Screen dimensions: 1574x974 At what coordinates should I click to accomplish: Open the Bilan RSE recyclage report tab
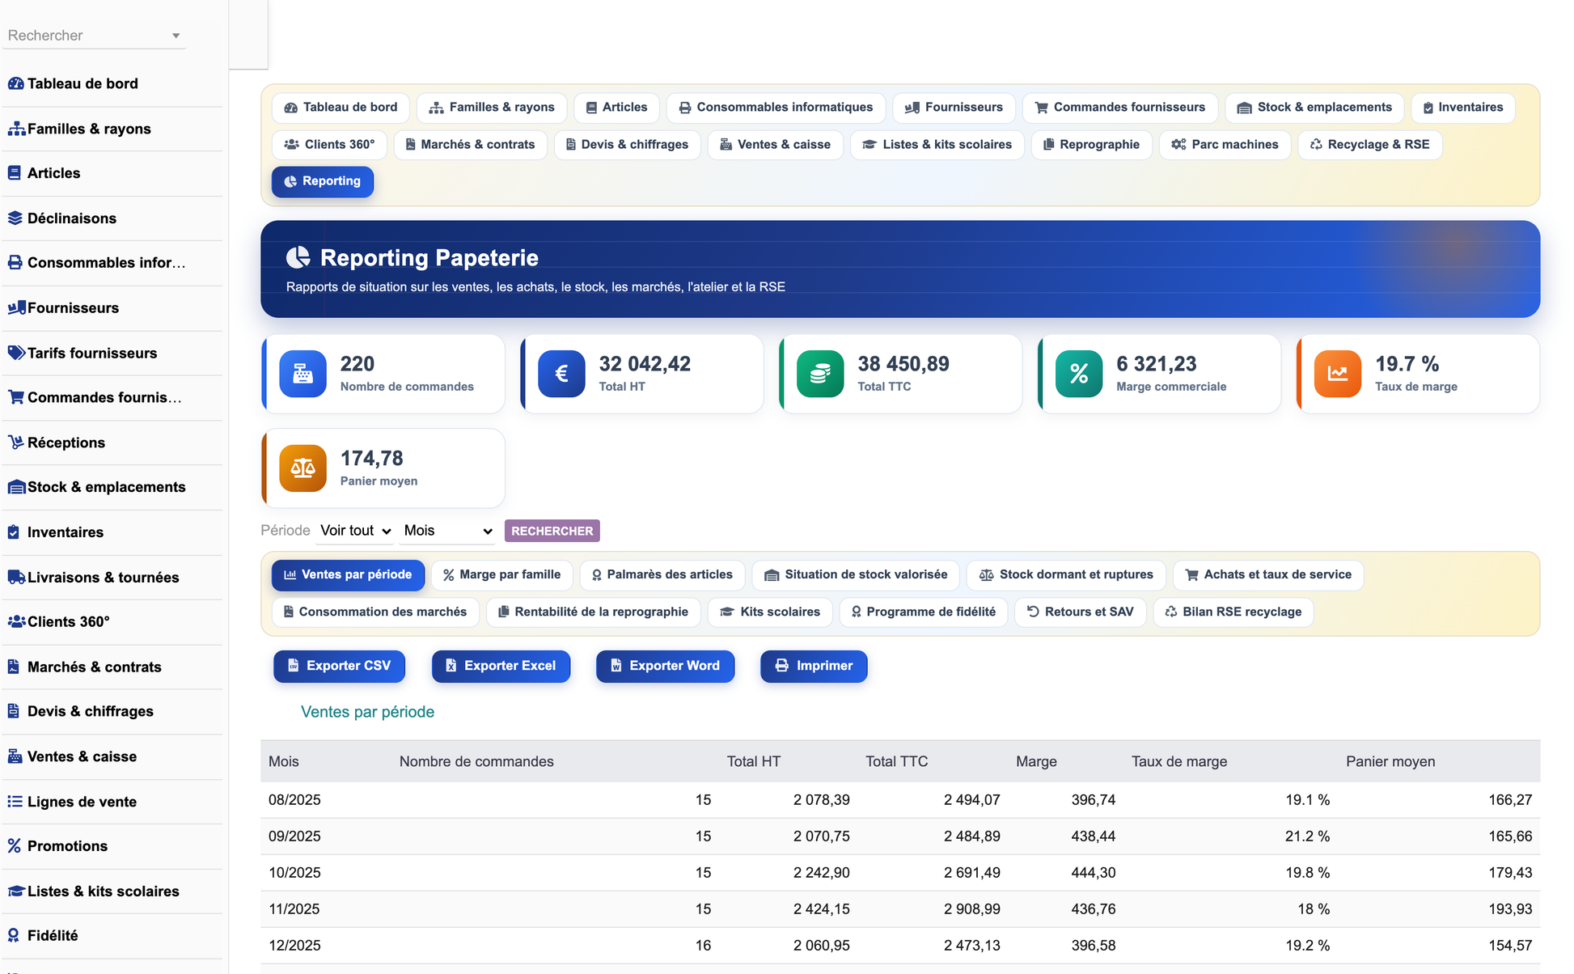[1233, 612]
